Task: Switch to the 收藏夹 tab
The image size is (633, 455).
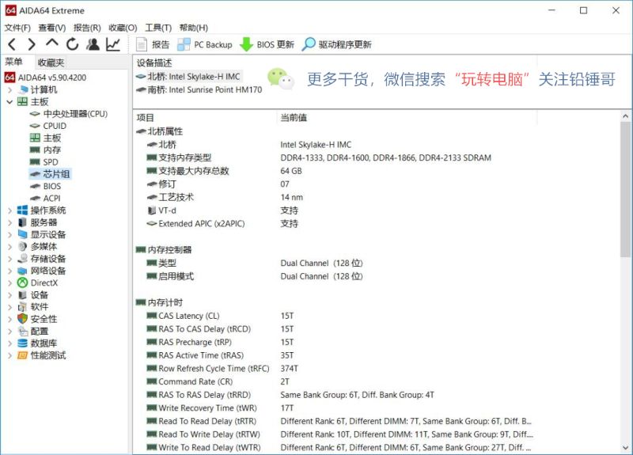Action: pos(51,63)
